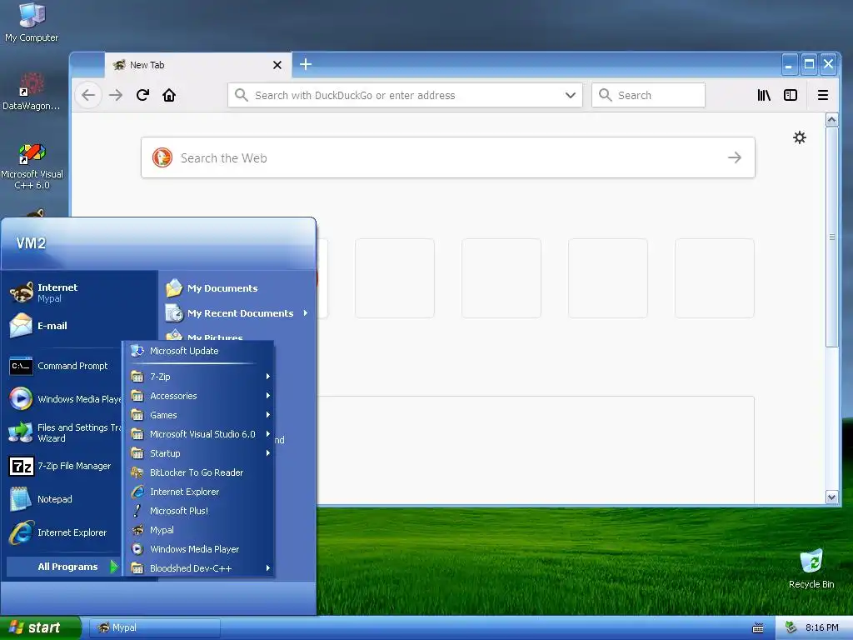Expand the Startup program folder
This screenshot has width=853, height=640.
[x=199, y=453]
